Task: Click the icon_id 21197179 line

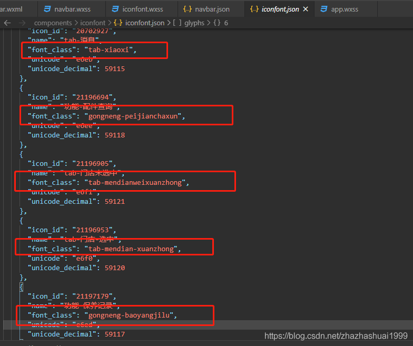Action: [x=72, y=296]
